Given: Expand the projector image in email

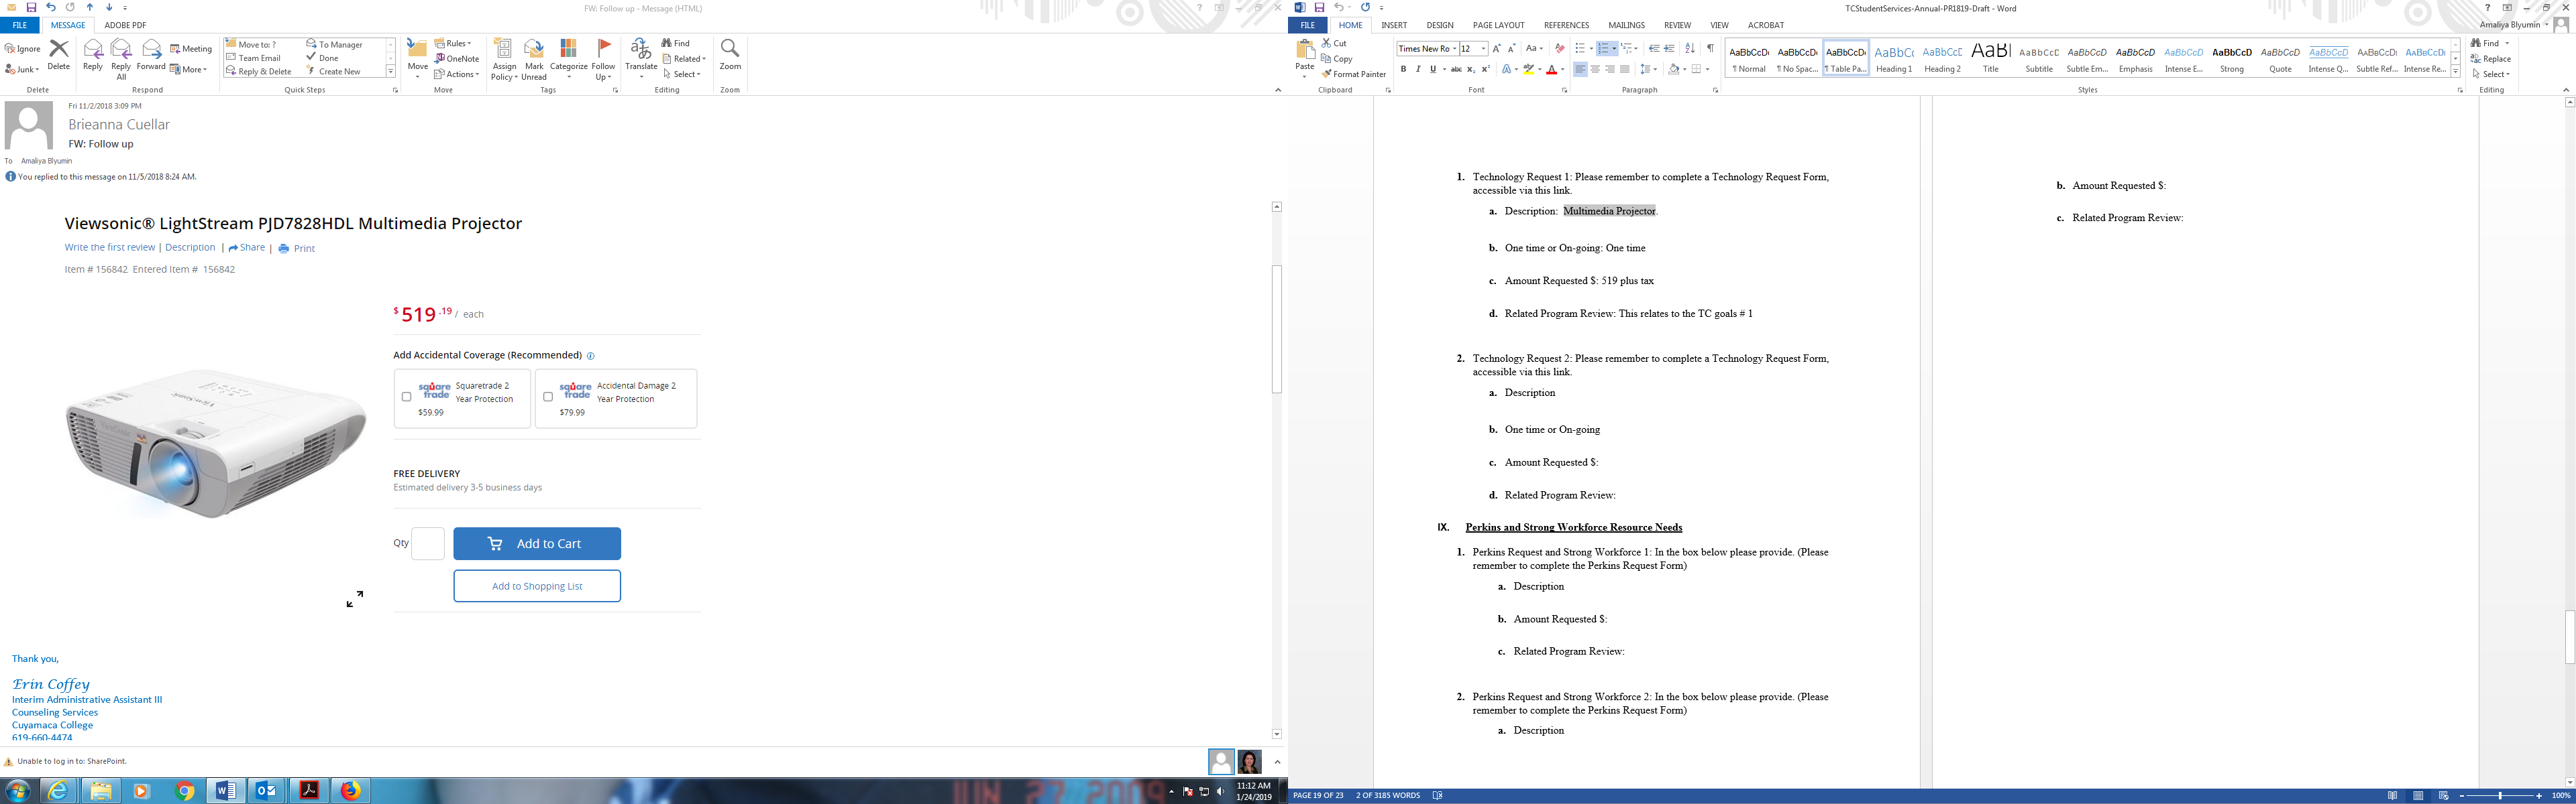Looking at the screenshot, I should click(x=355, y=598).
